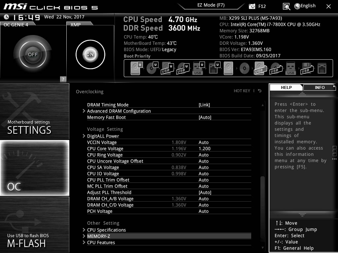Click the HOT KEY label
Screen dimensions: 338x253
[x=242, y=91]
